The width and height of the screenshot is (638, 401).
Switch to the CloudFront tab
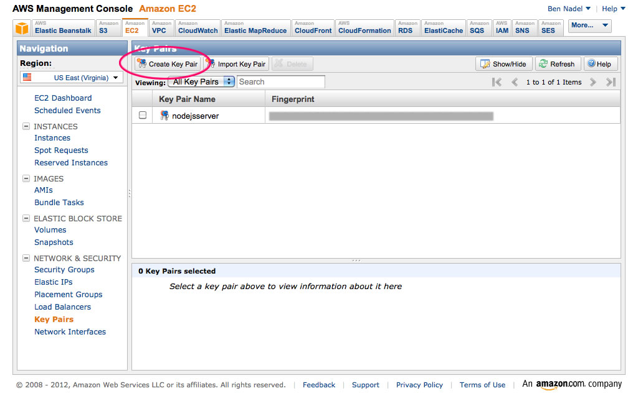[x=313, y=28]
